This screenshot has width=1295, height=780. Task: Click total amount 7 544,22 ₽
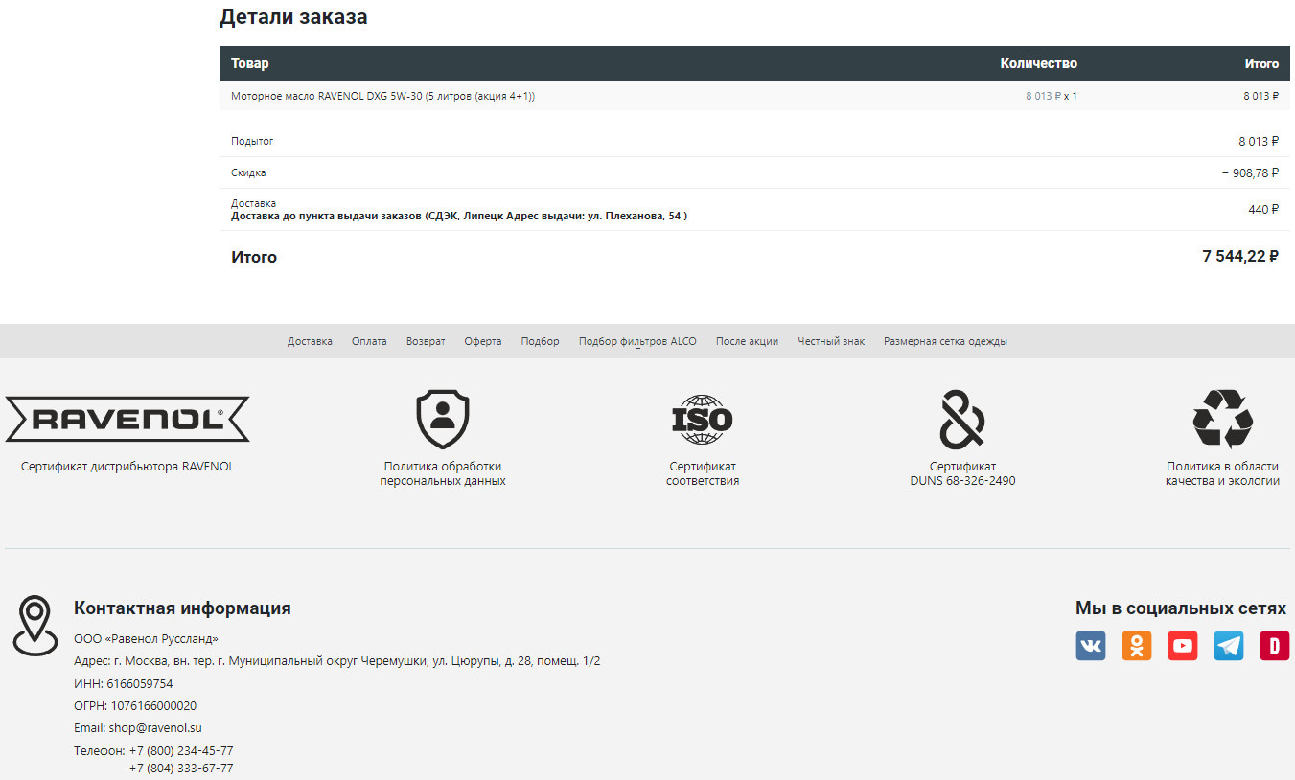click(x=1240, y=256)
